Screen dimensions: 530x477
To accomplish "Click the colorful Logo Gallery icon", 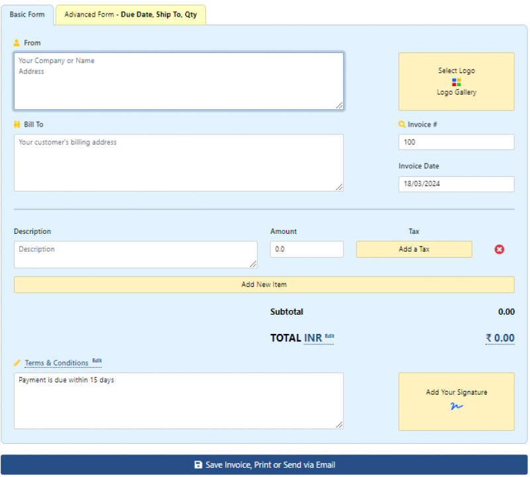I will pyautogui.click(x=456, y=82).
